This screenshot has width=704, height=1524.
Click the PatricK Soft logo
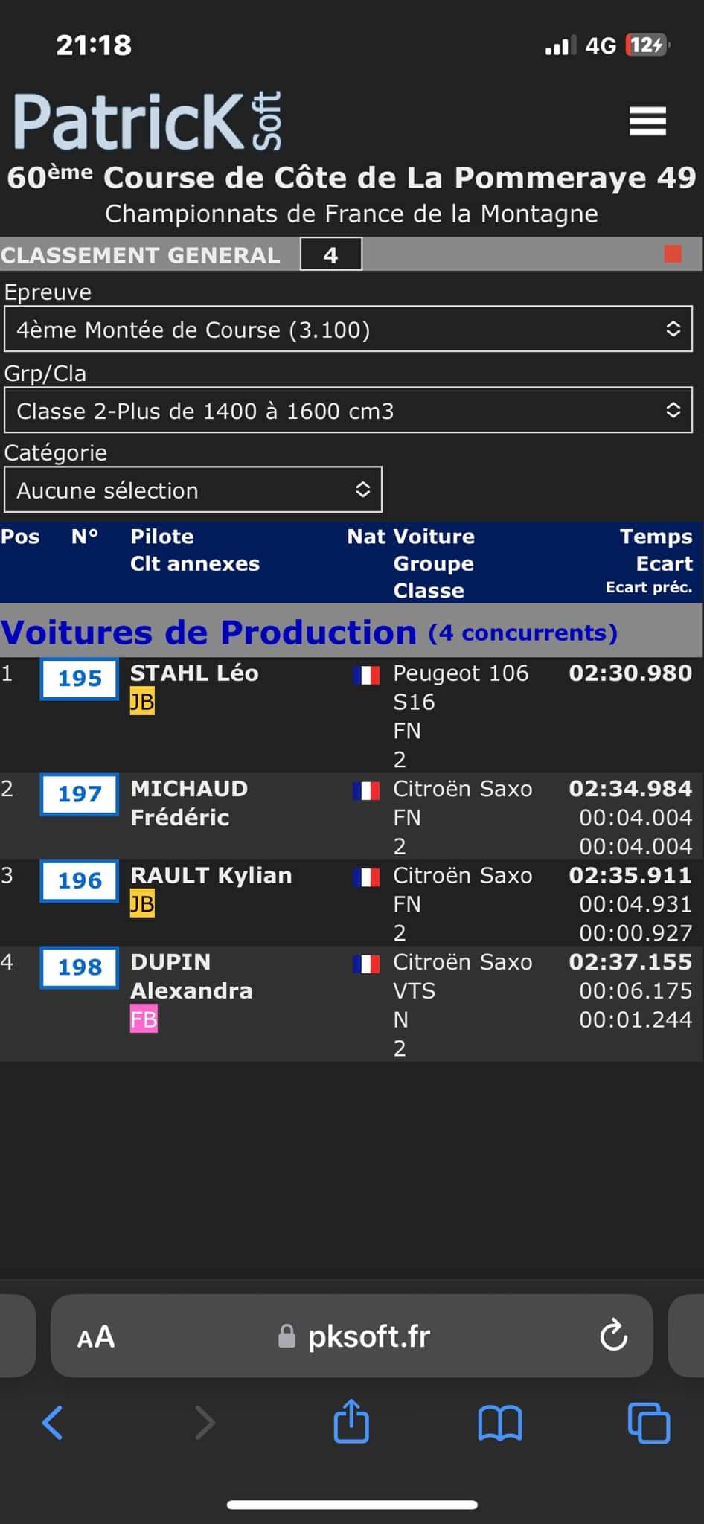147,121
